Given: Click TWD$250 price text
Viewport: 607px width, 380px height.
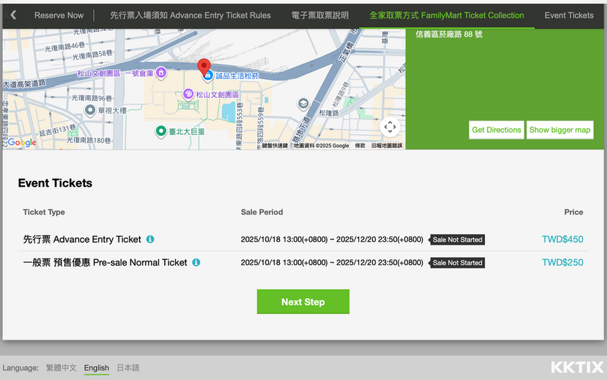Looking at the screenshot, I should [563, 263].
